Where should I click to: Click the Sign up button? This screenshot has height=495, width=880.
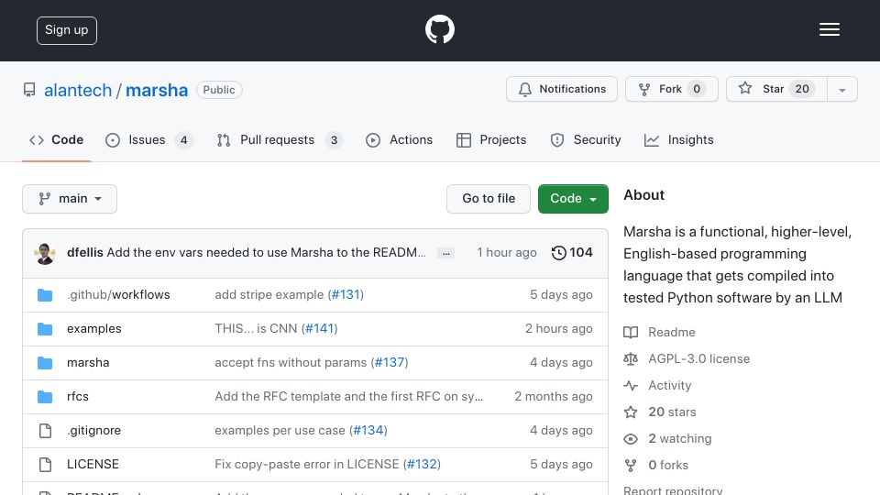pos(67,30)
